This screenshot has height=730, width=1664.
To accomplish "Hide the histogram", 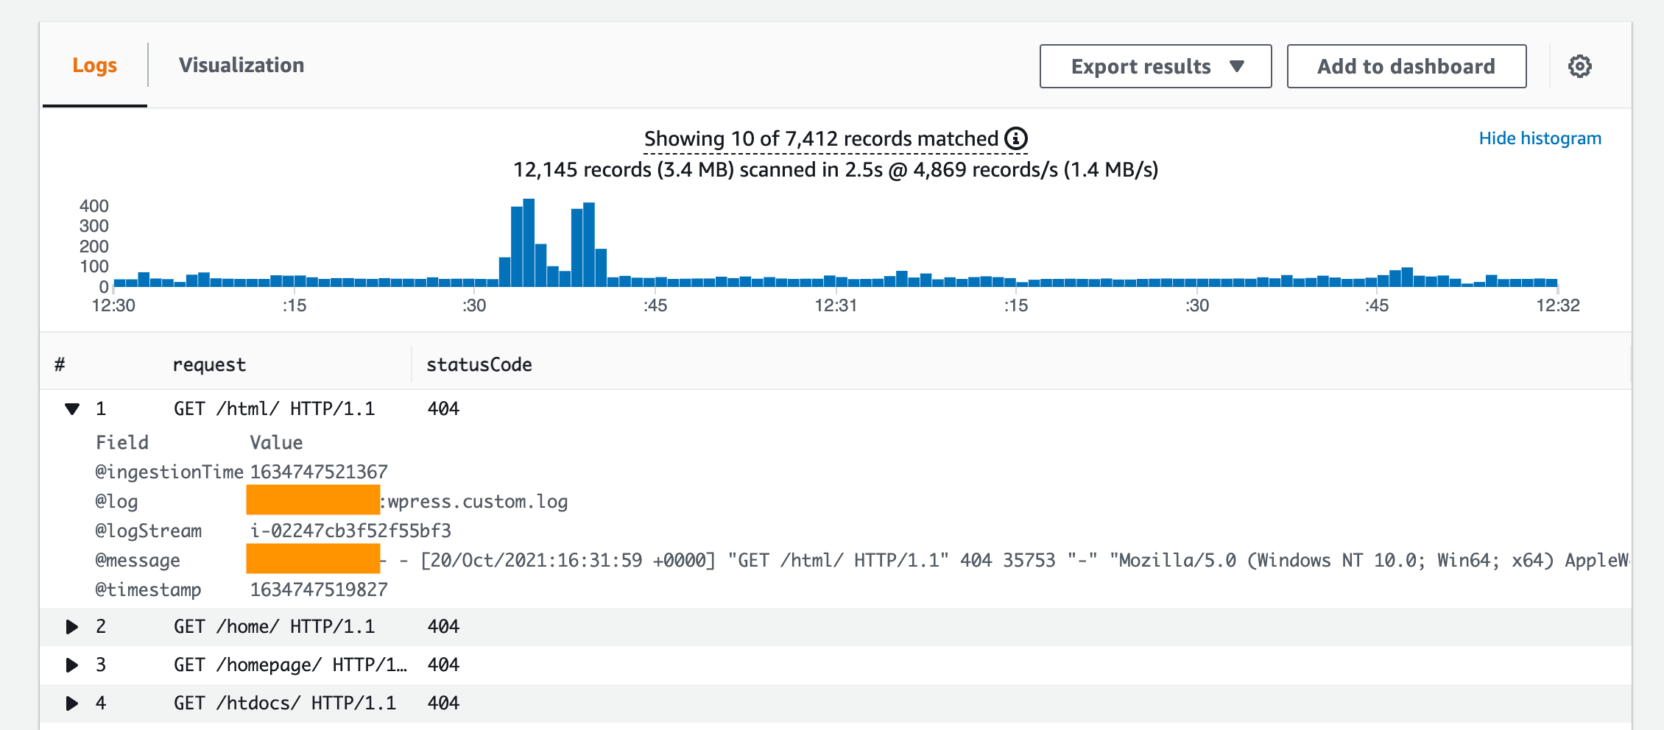I will tap(1540, 138).
